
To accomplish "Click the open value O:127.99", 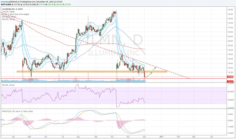I will click(41, 4).
